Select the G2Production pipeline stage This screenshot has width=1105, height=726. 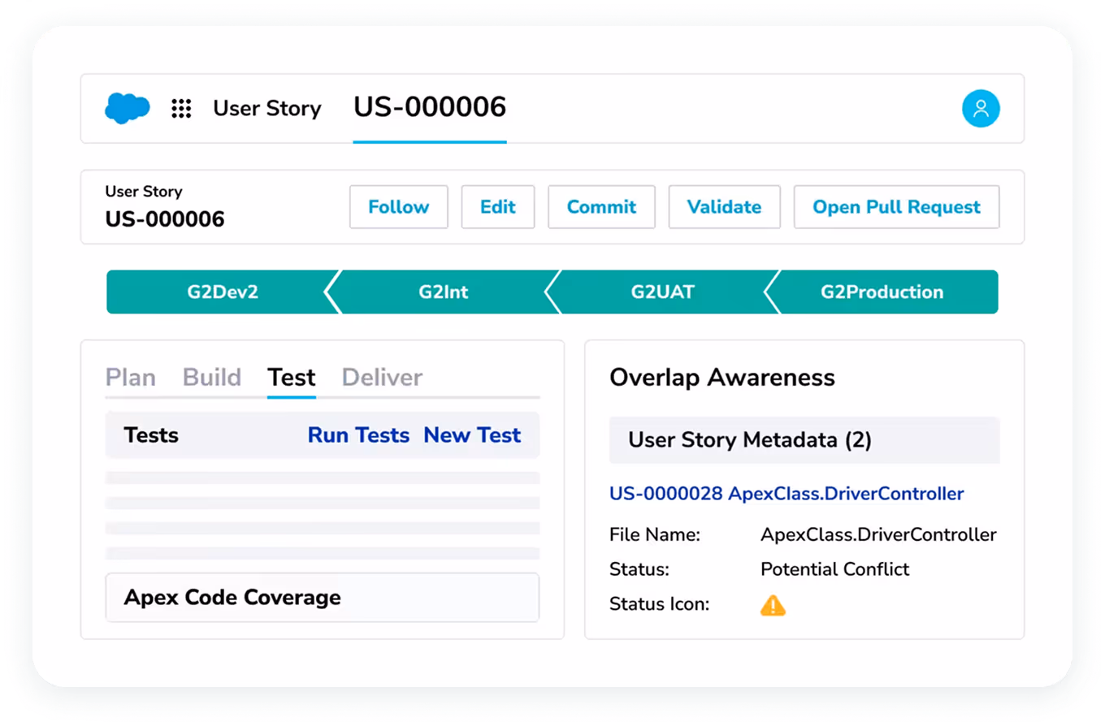pos(882,292)
